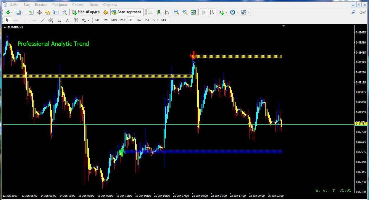The height and width of the screenshot is (200, 369).
Task: Open the Сервис menu
Action: pyautogui.click(x=78, y=5)
